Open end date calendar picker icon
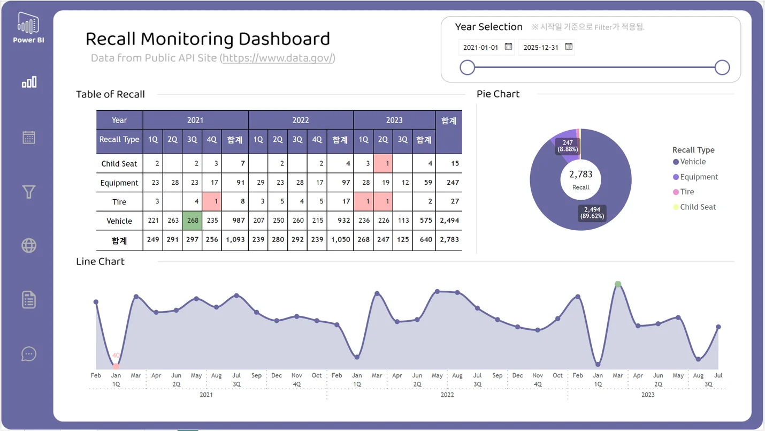Viewport: 765px width, 431px height. point(569,47)
